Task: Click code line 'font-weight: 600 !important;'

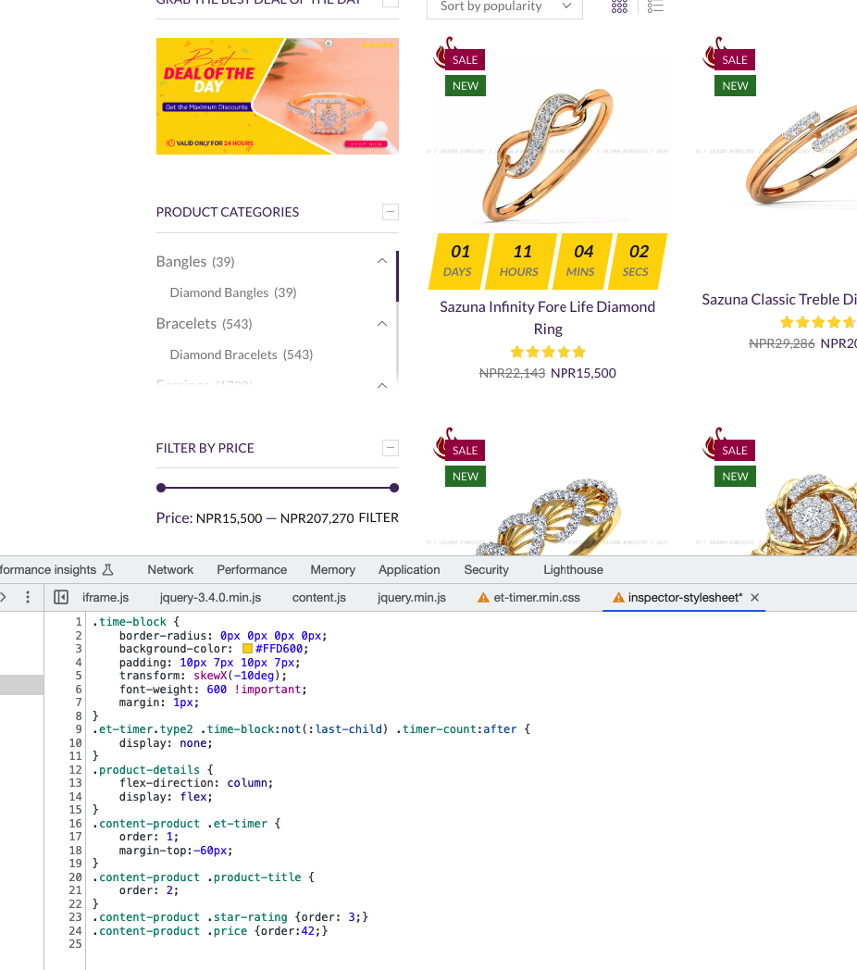Action: coord(213,690)
